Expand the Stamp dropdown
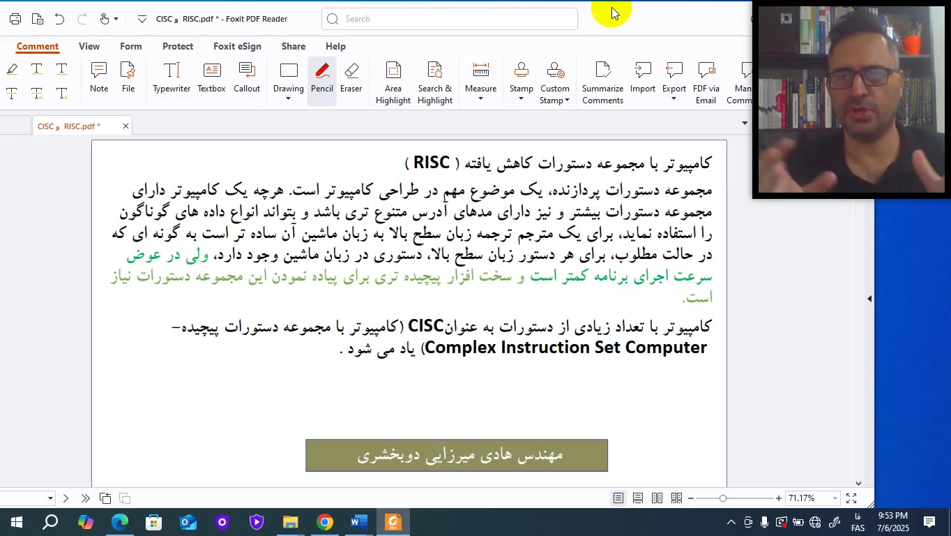The height and width of the screenshot is (536, 951). click(x=522, y=98)
